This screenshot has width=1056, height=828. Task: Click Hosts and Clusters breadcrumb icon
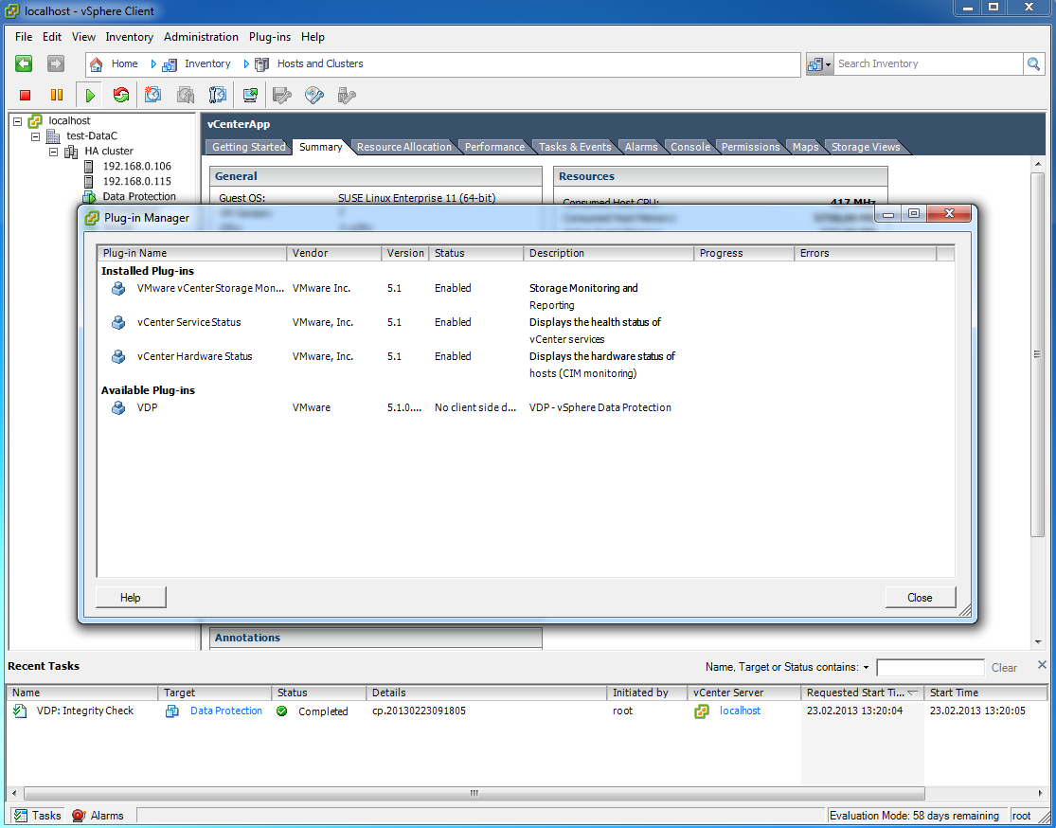click(262, 64)
